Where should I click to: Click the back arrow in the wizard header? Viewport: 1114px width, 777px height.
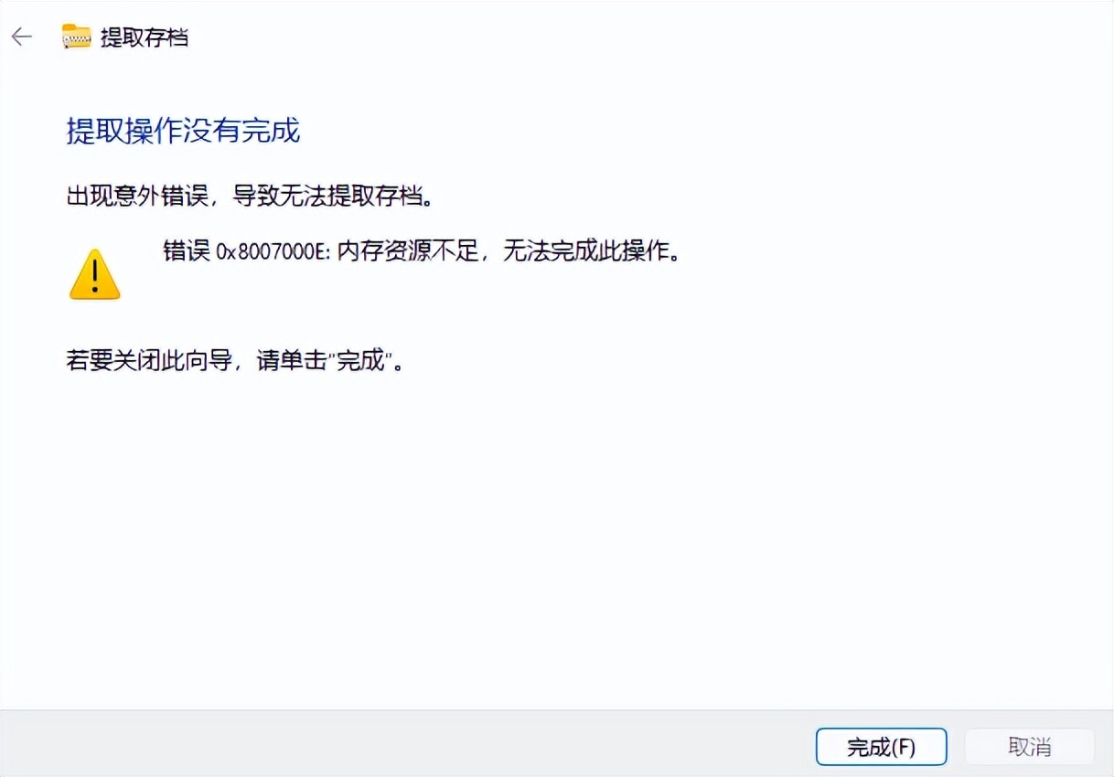click(21, 37)
